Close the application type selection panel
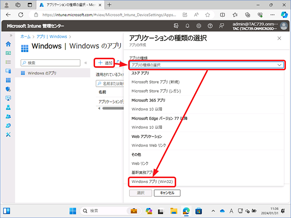Screen dimensions: 291x218 (x=279, y=38)
